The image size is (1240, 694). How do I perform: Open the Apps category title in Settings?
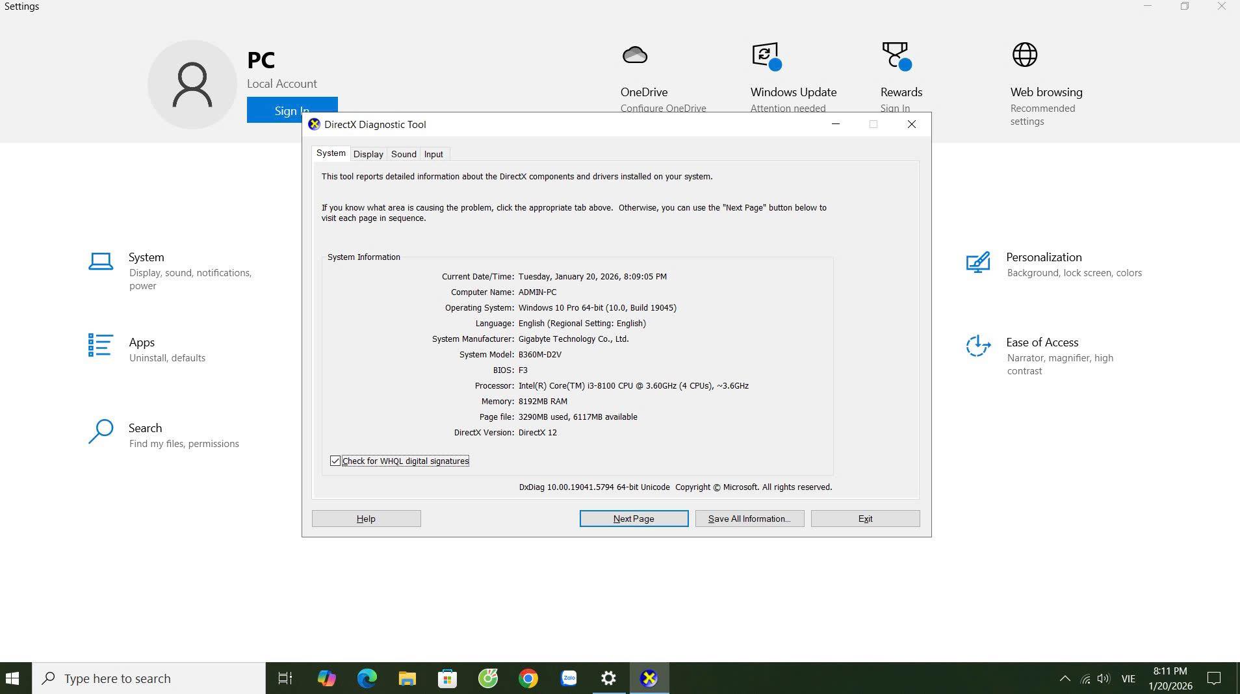142,342
